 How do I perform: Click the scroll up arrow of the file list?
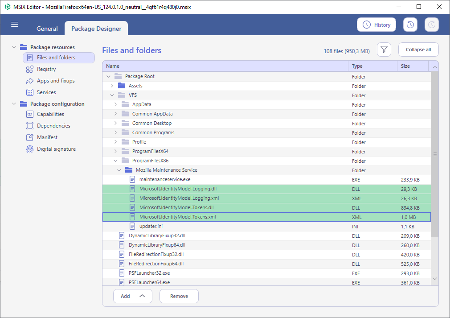tap(435, 67)
